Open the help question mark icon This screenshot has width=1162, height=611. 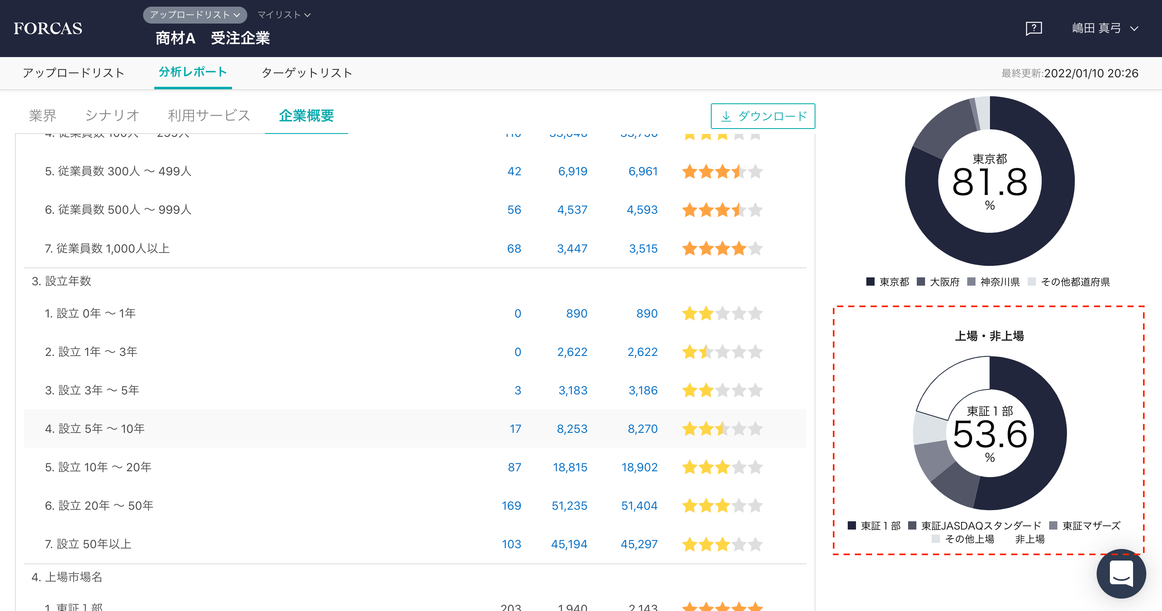[1033, 29]
